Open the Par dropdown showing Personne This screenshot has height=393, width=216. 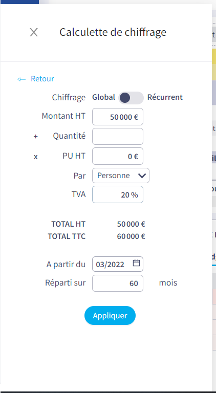click(x=121, y=176)
